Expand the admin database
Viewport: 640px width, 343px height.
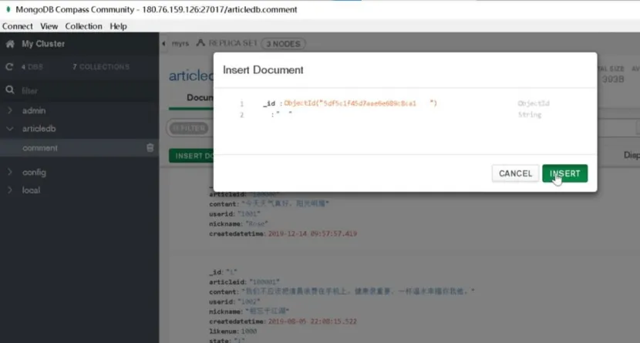(10, 110)
